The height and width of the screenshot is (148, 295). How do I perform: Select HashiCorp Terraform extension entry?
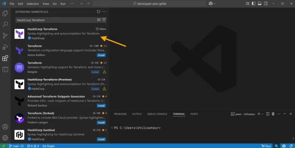[60, 34]
